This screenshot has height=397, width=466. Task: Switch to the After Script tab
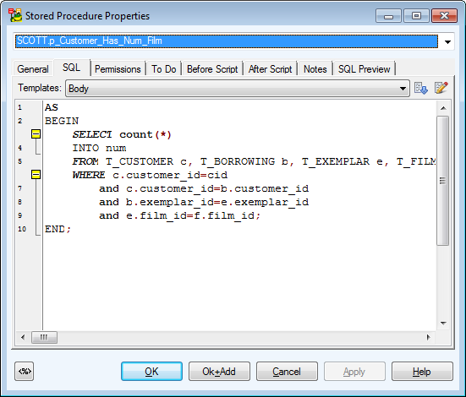tap(270, 69)
